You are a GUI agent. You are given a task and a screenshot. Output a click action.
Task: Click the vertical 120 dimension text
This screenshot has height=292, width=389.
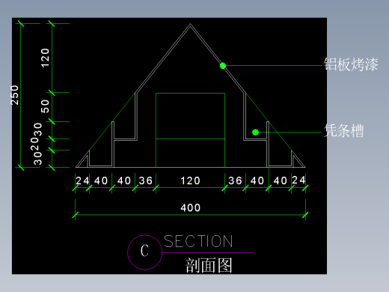[45, 58]
